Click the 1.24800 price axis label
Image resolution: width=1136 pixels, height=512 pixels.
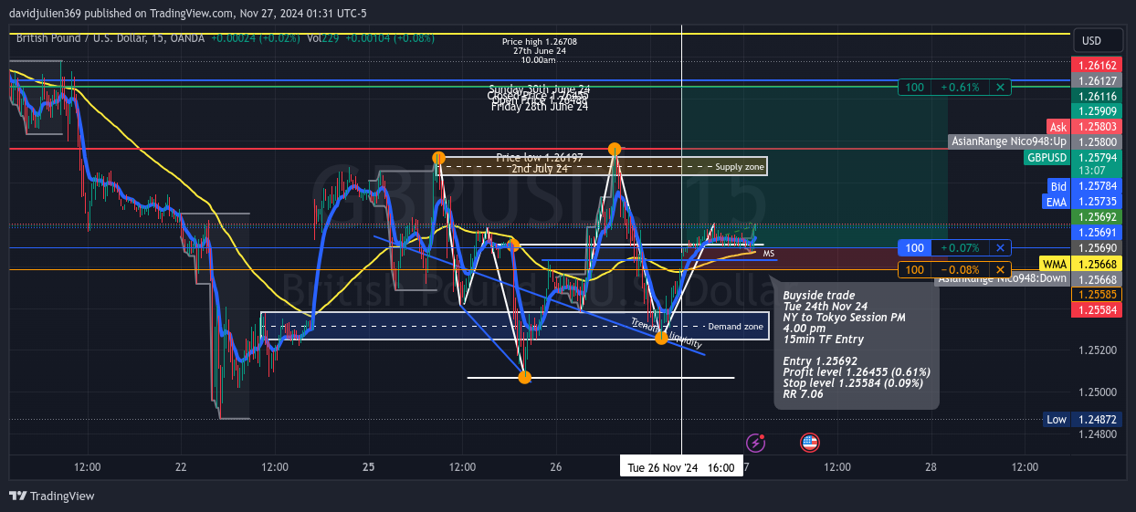pos(1097,434)
